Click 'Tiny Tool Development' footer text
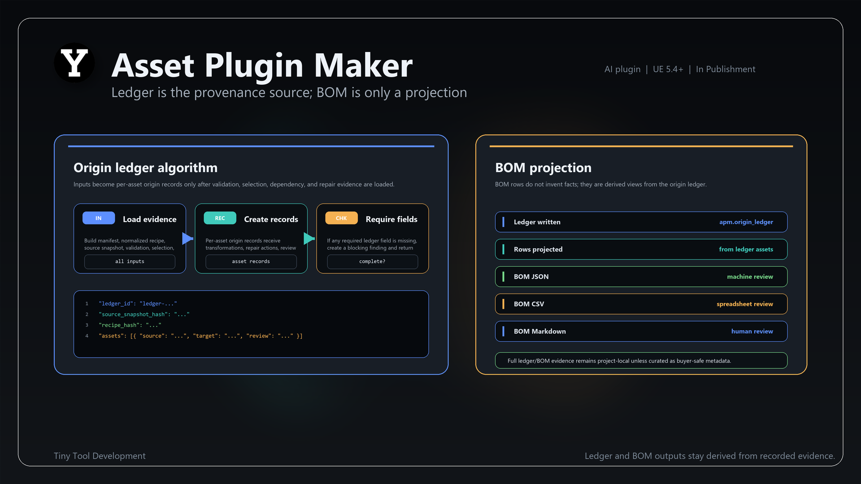 (x=100, y=456)
